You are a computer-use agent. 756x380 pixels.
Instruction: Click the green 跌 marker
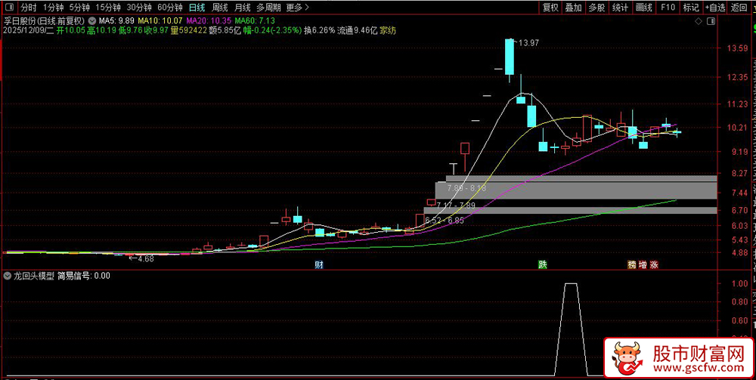coord(543,264)
